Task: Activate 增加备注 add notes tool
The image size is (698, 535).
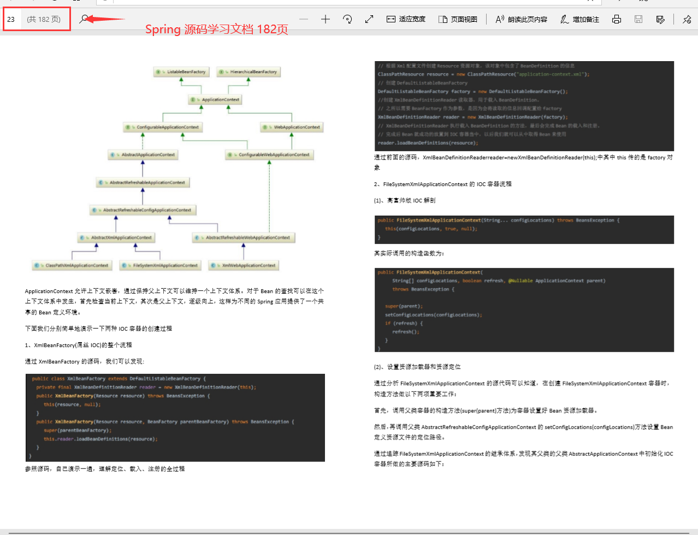Action: click(579, 19)
